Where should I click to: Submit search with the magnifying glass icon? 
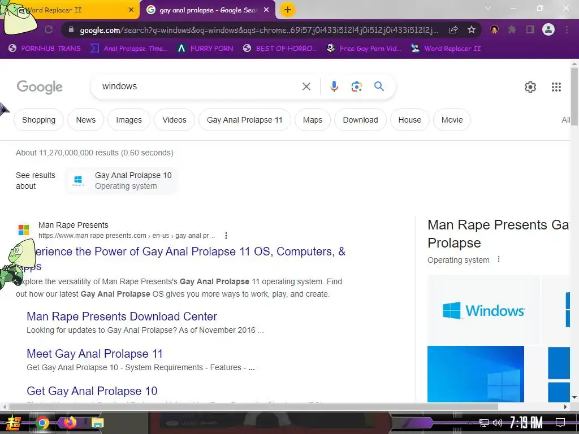[x=379, y=86]
